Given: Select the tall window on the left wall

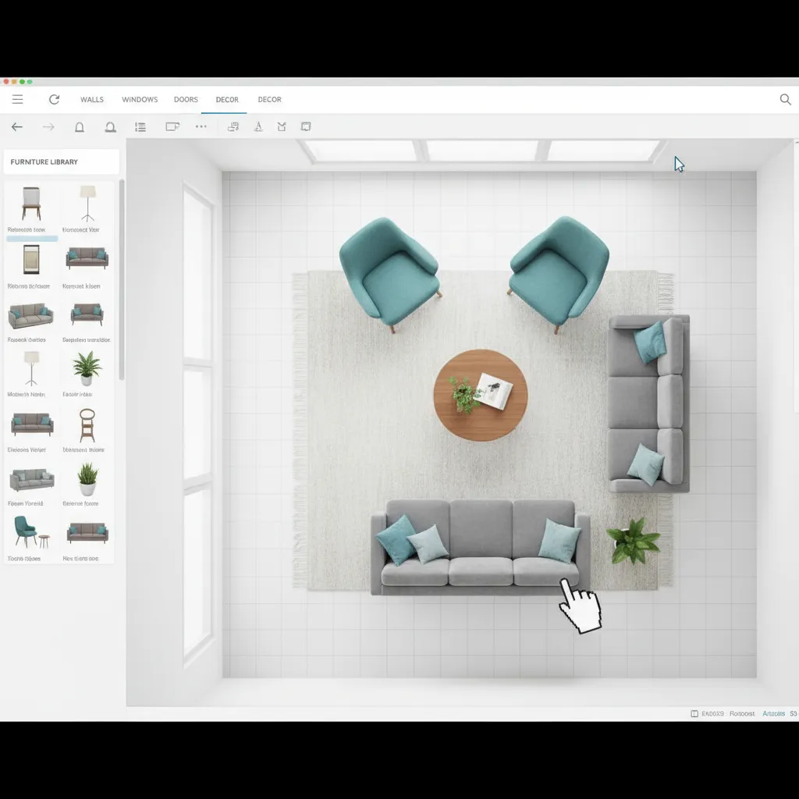Looking at the screenshot, I should point(198,423).
